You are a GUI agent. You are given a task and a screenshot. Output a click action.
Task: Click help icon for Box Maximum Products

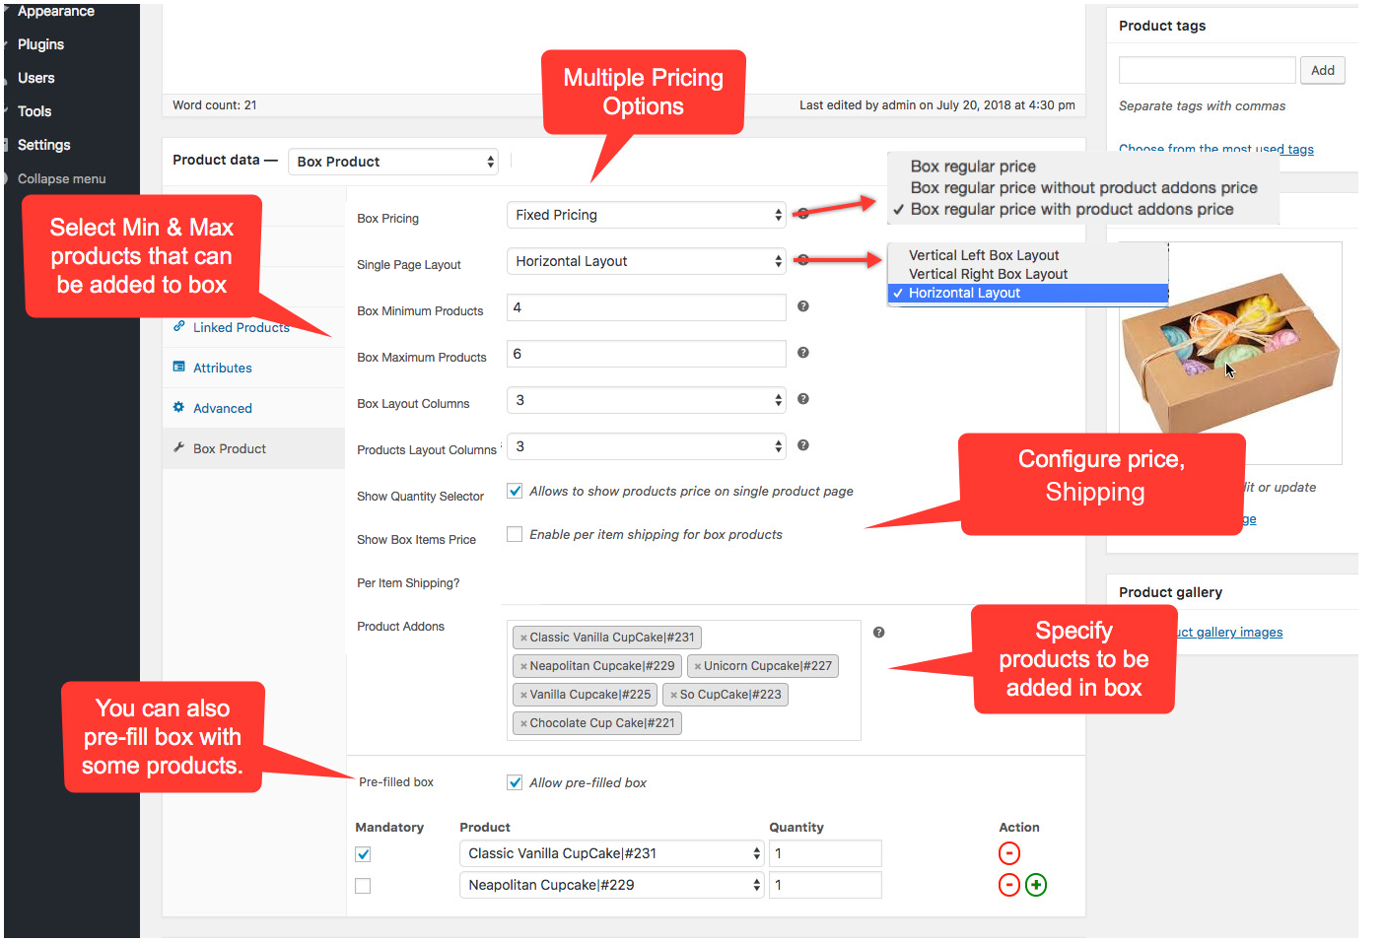pyautogui.click(x=803, y=353)
